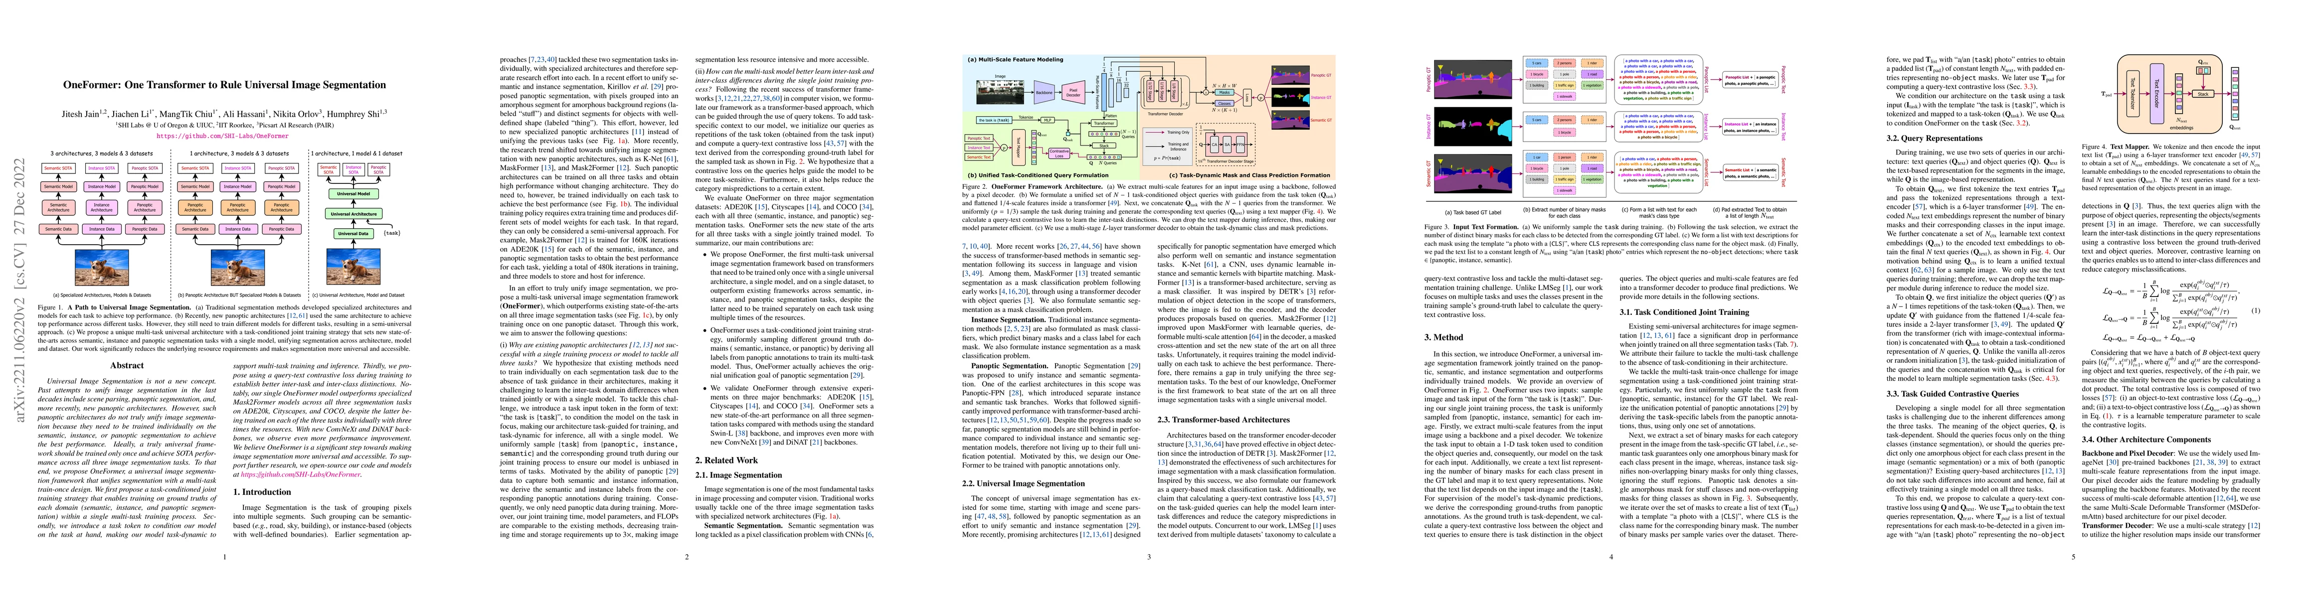Click the '2.1. Image Segmentation' heading
Viewport: 2311px width, 598px height.
click(x=739, y=475)
